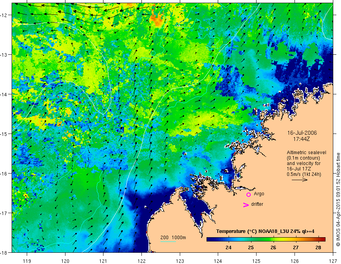The image size is (341, 264).
Task: Click the 'drifter' legend label
Action: click(x=257, y=204)
